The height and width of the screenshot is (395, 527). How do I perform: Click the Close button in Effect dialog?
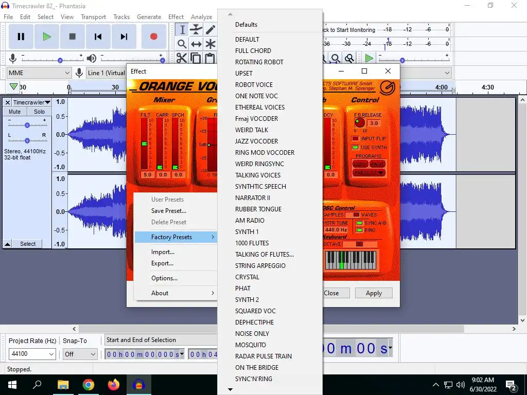click(x=331, y=293)
